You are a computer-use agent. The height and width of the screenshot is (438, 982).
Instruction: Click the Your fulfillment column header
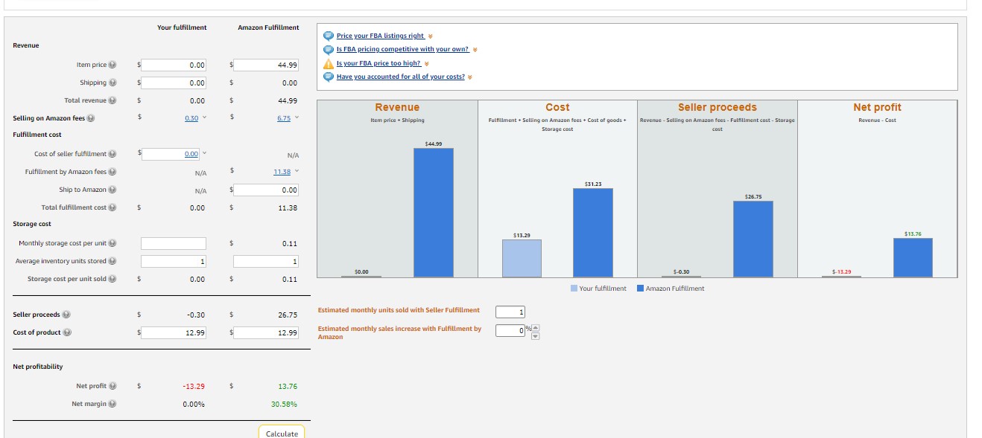click(182, 28)
